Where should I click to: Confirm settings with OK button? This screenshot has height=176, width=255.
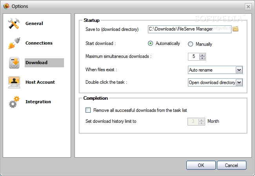201,165
